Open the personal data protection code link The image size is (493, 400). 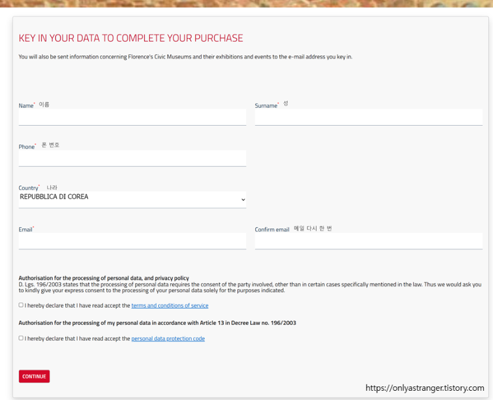(x=168, y=339)
